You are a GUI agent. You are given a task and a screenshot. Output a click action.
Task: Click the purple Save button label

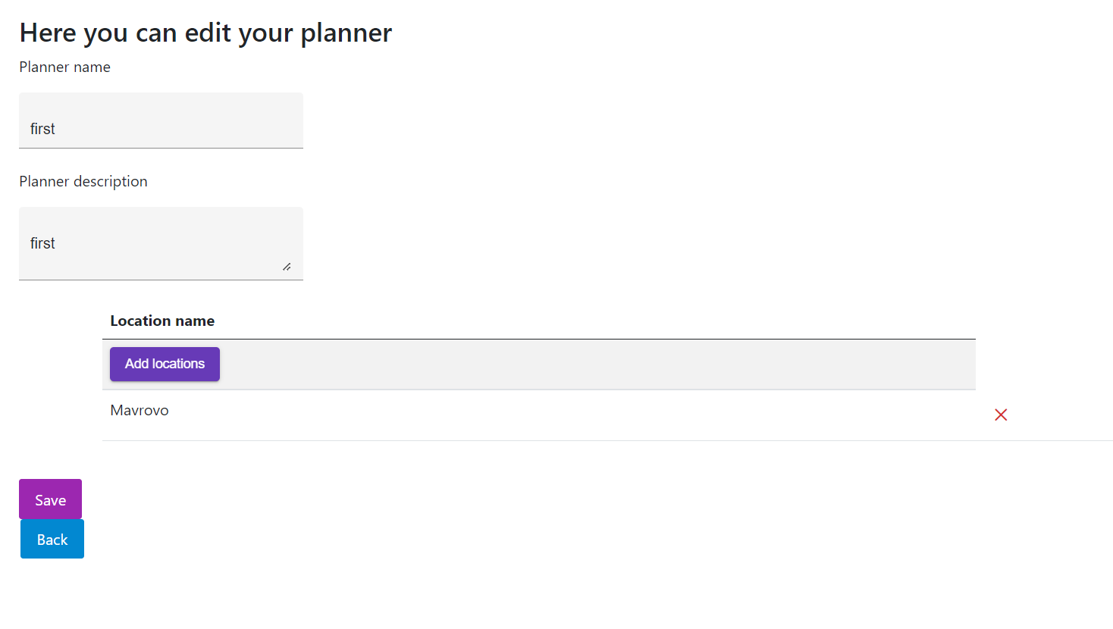click(50, 500)
